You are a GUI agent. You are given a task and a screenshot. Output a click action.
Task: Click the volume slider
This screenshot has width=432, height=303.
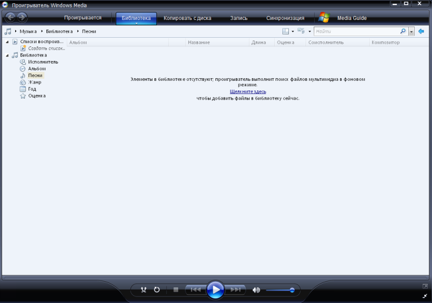tap(280, 290)
